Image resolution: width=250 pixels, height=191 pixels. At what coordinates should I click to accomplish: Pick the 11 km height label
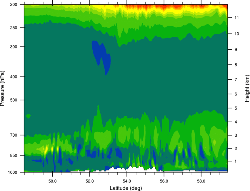pyautogui.click(x=236, y=18)
